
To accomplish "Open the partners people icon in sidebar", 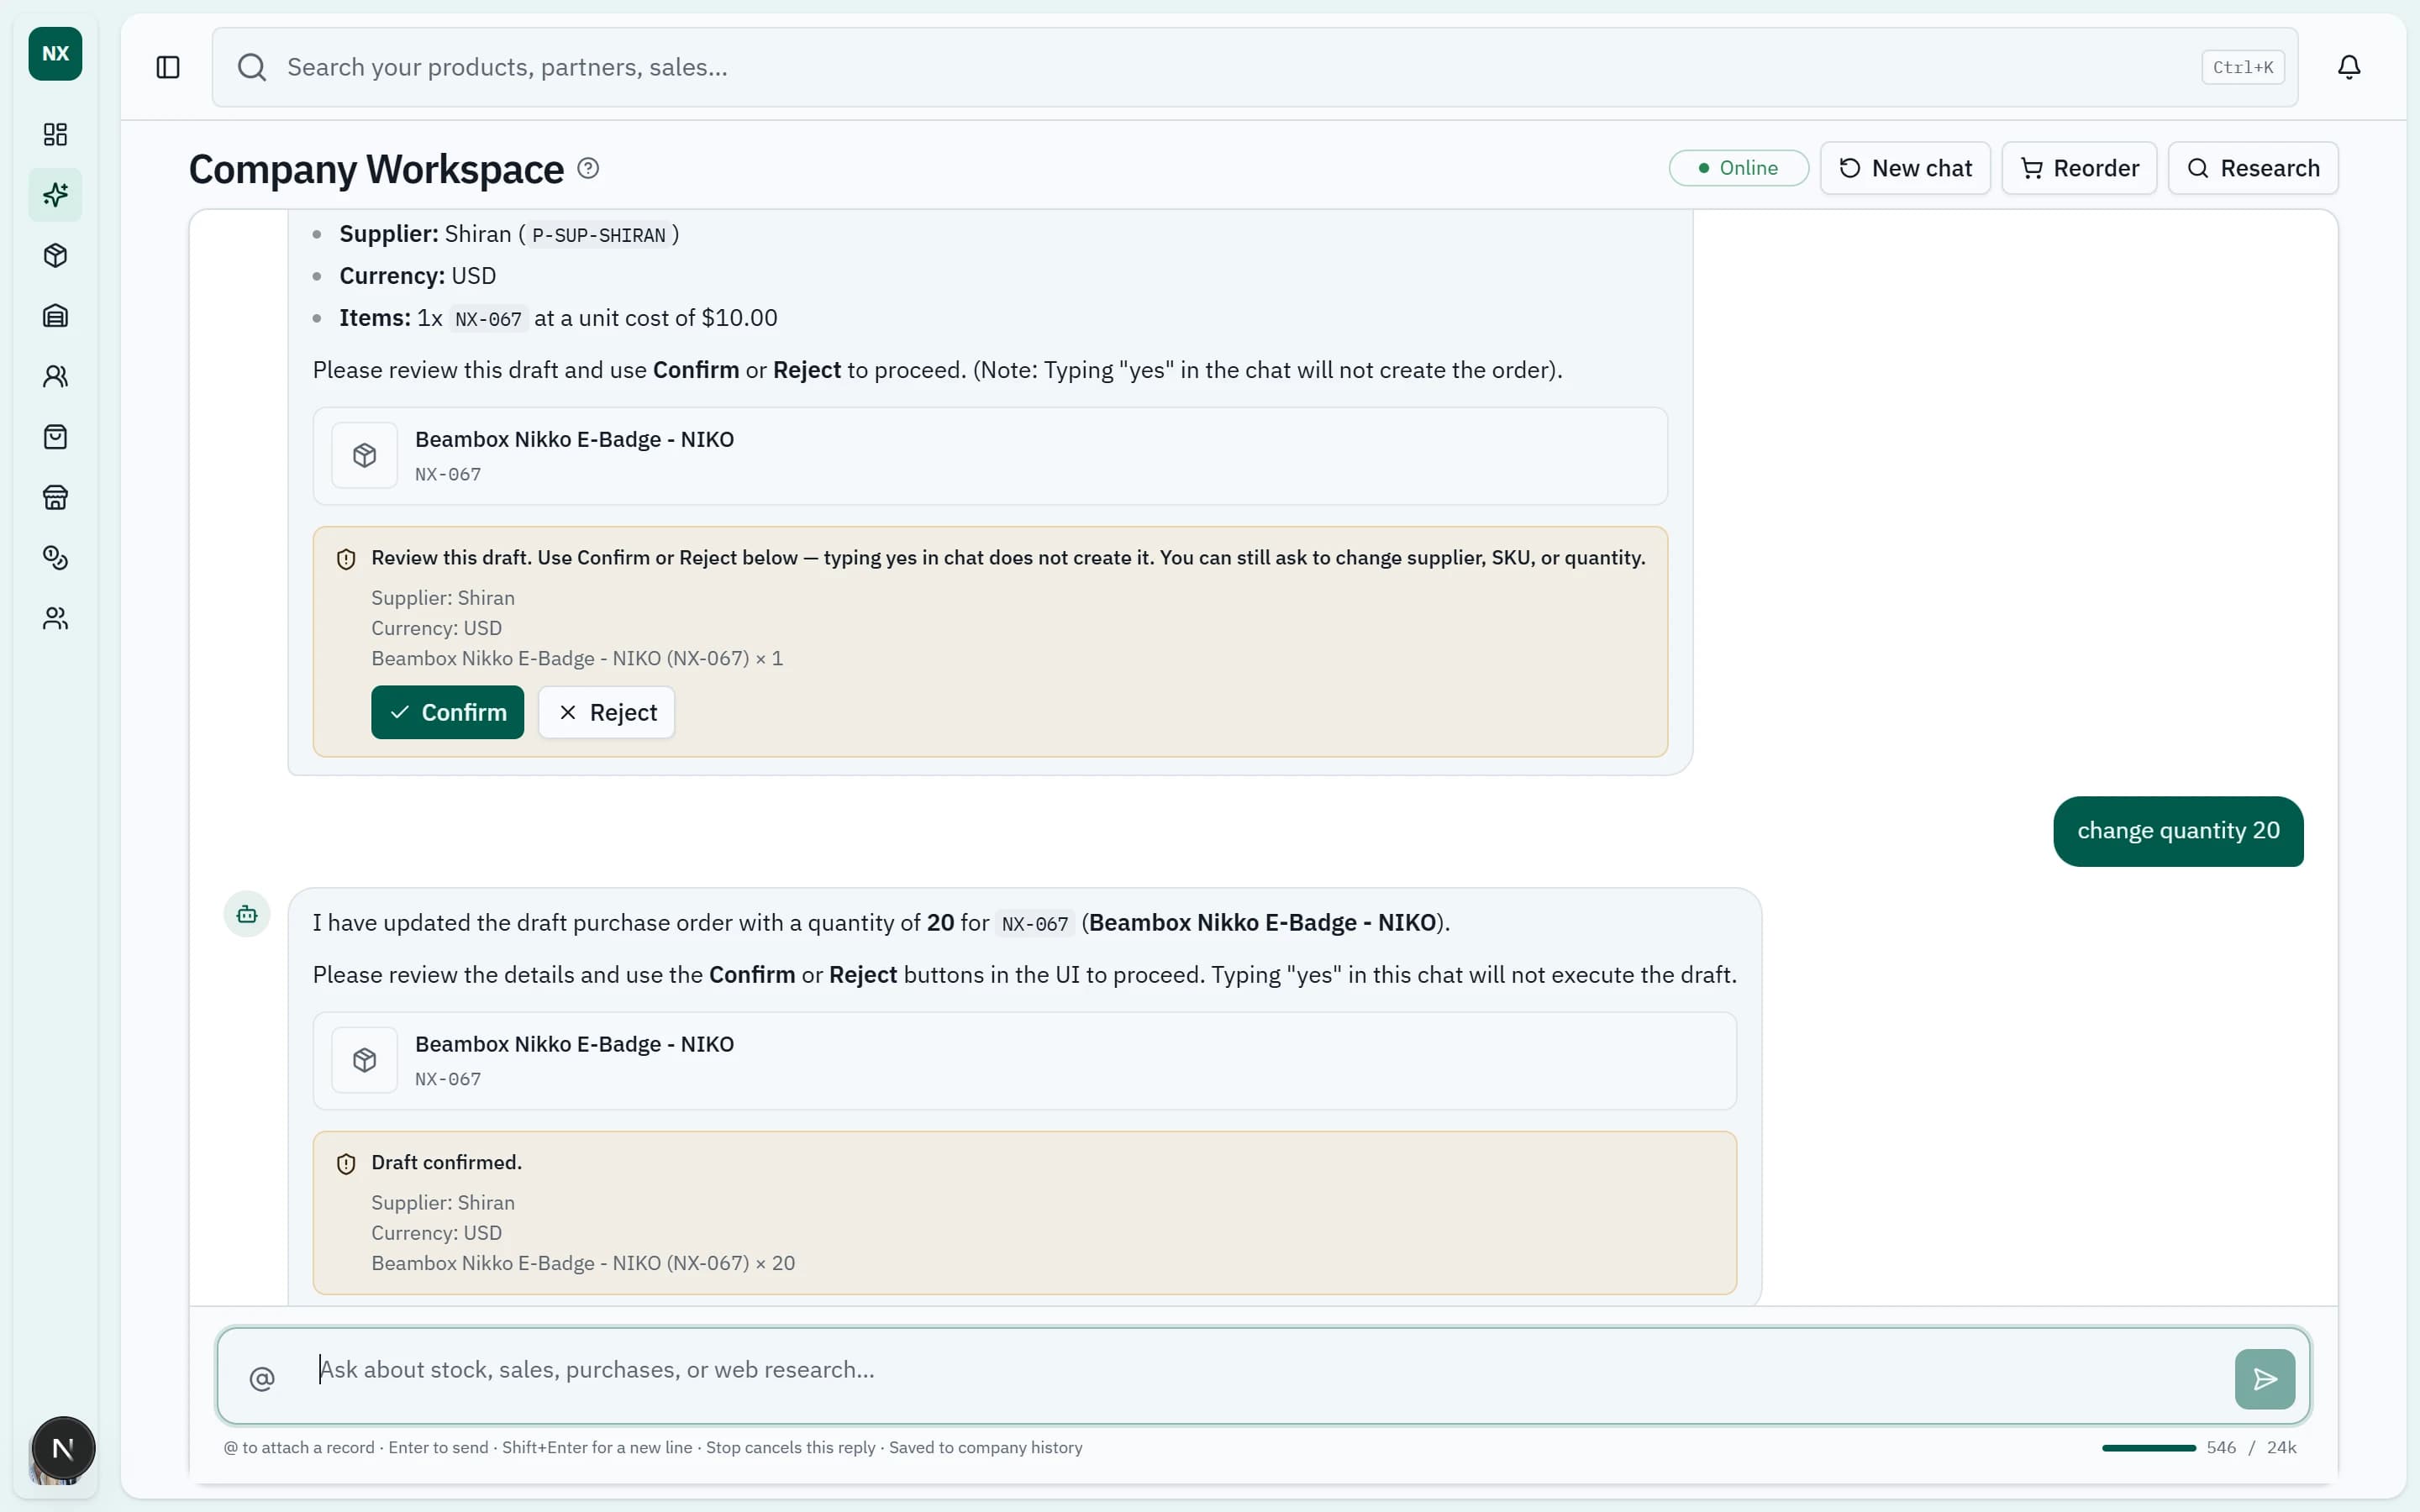I will (x=55, y=376).
